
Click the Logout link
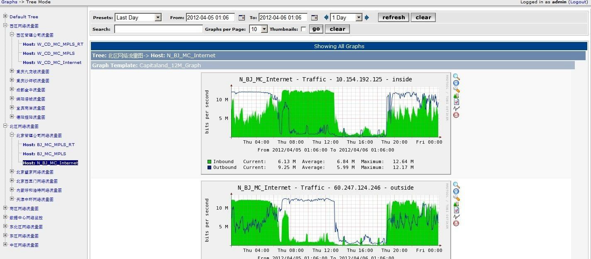click(x=578, y=2)
